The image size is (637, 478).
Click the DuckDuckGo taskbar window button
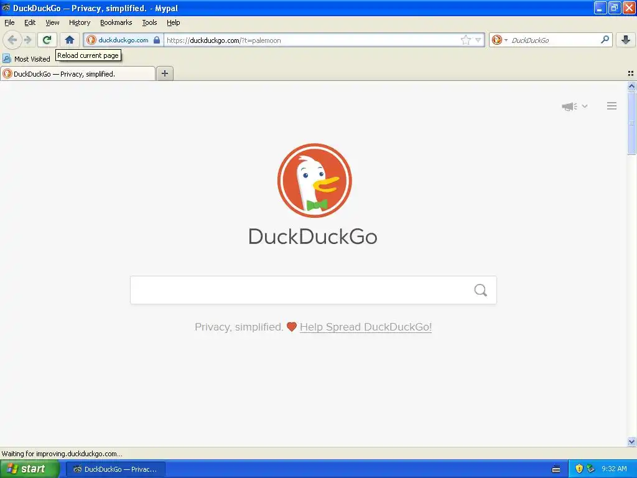(115, 469)
